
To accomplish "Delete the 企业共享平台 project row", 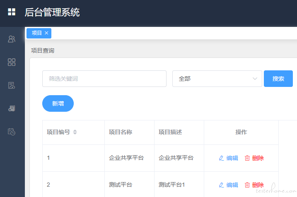I will 254,158.
